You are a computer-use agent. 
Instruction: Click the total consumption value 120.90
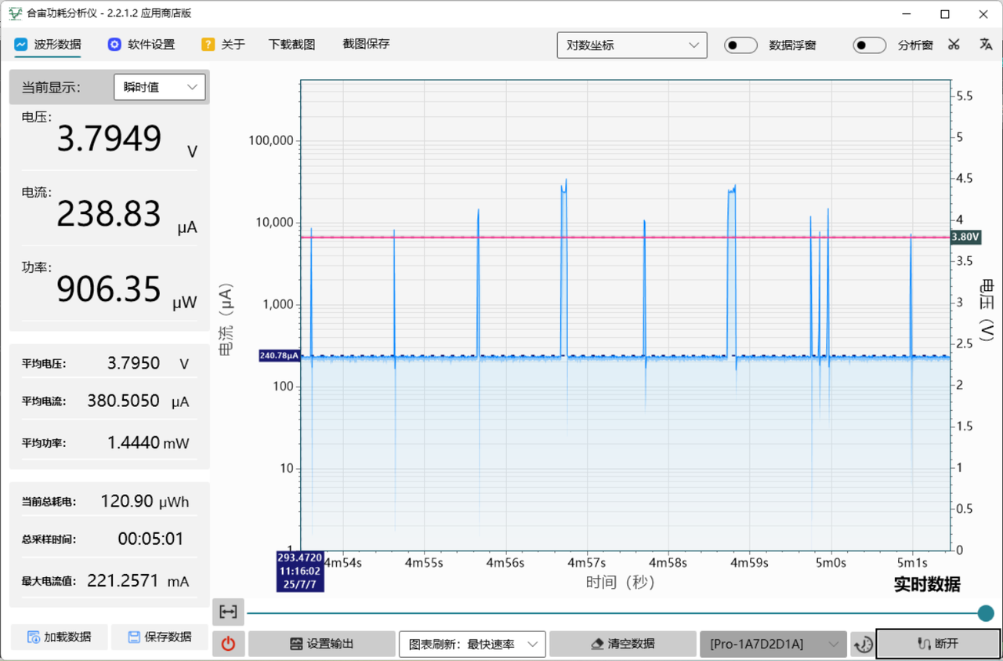pos(127,502)
